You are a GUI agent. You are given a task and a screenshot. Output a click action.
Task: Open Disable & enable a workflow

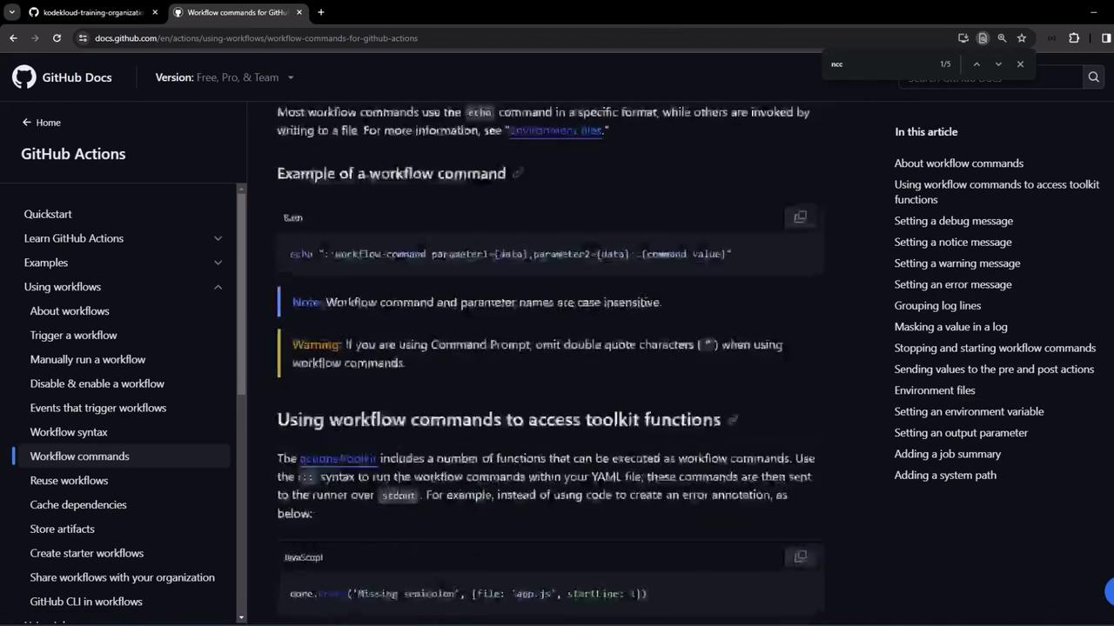[x=97, y=383]
